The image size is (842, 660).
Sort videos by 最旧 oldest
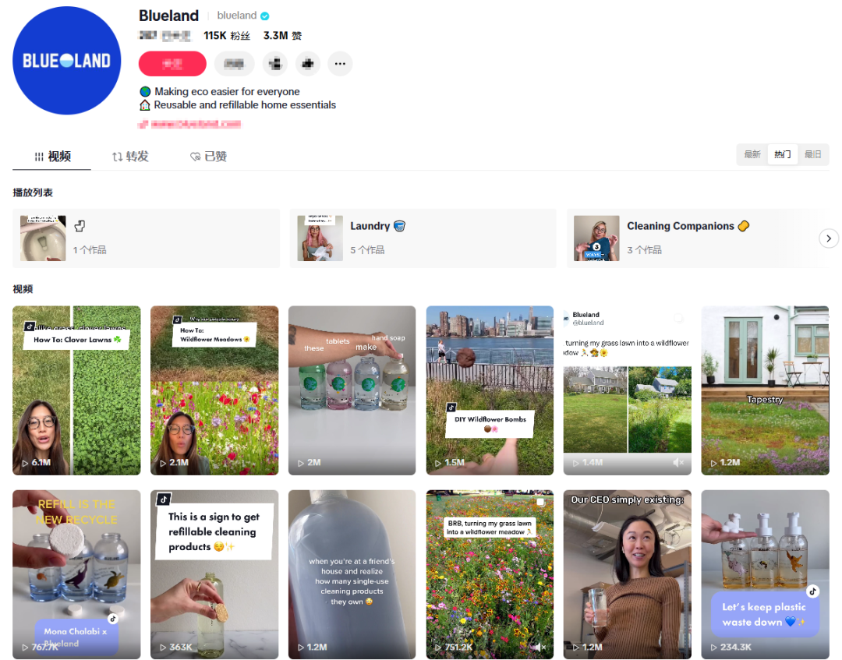[x=813, y=154]
